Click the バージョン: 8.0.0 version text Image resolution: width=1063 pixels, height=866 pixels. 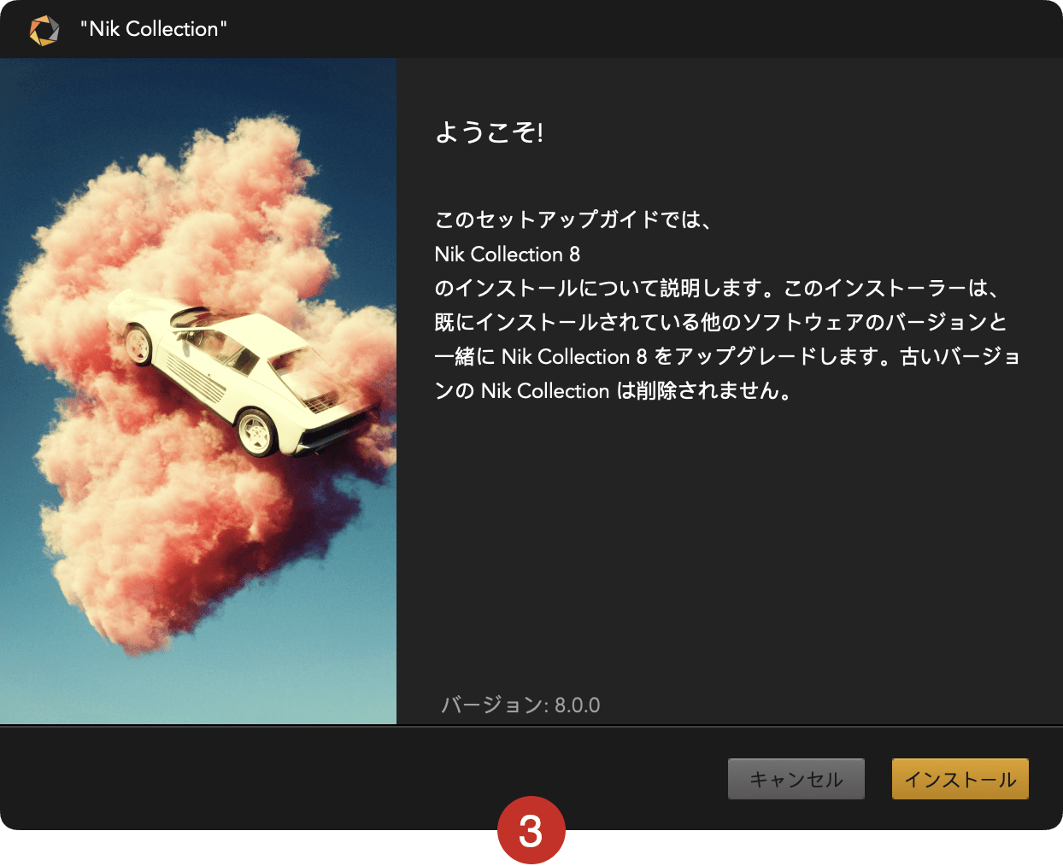[x=520, y=705]
